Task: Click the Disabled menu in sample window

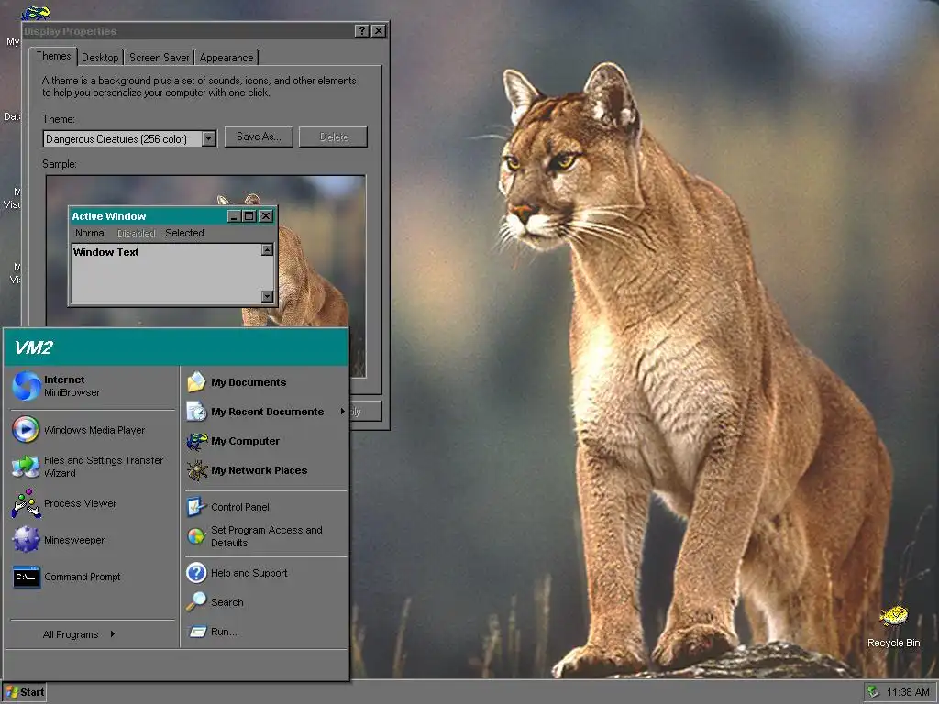Action: coord(136,233)
